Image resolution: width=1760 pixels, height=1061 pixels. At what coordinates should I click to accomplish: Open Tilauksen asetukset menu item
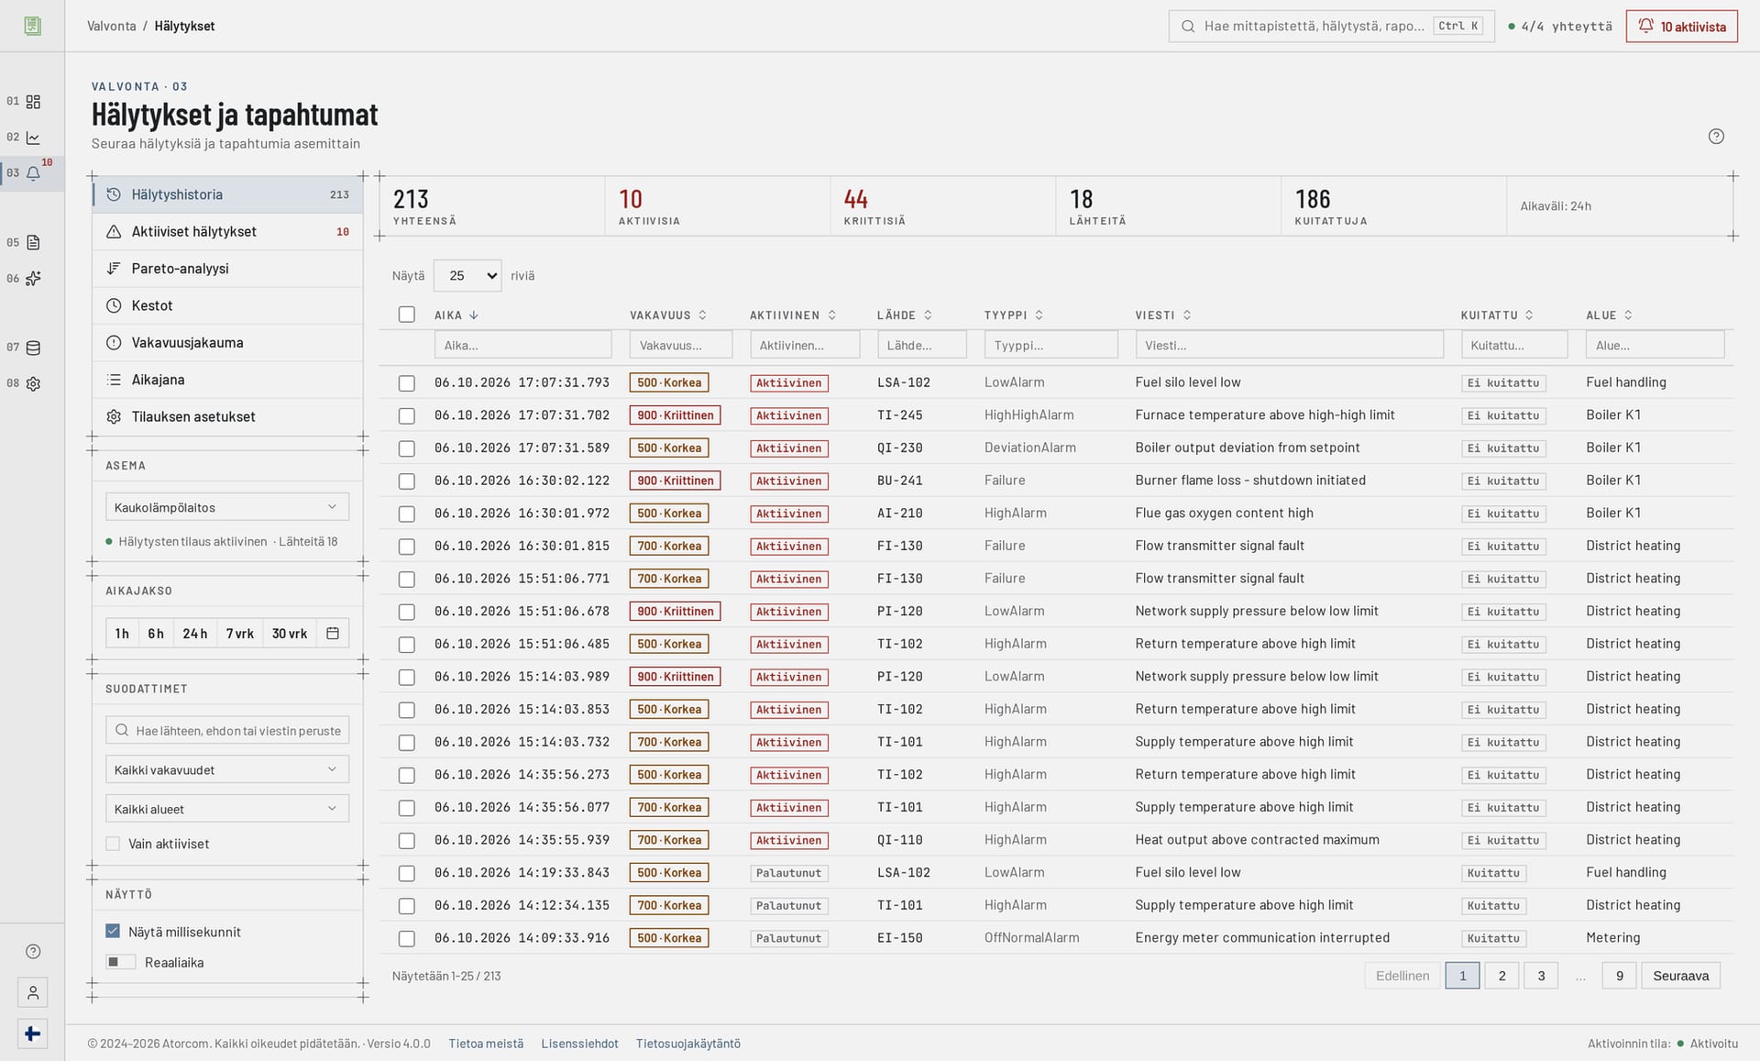227,417
